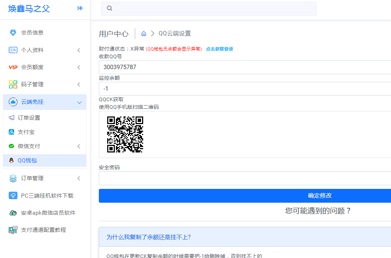Screen dimensions: 391x258
Task: Click the QQ penguin icon
Action: (x=11, y=160)
